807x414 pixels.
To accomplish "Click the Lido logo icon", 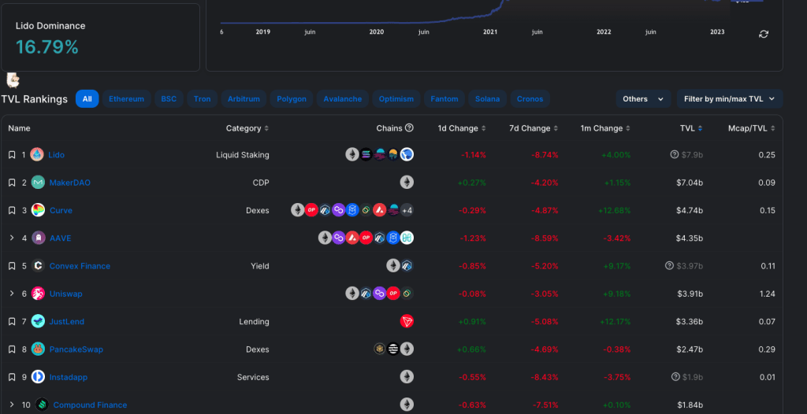I will pos(37,154).
